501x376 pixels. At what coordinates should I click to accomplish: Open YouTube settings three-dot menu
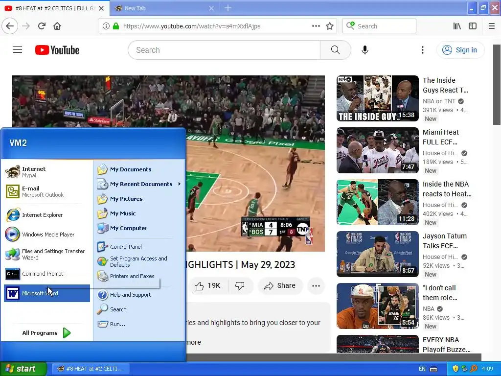point(423,50)
